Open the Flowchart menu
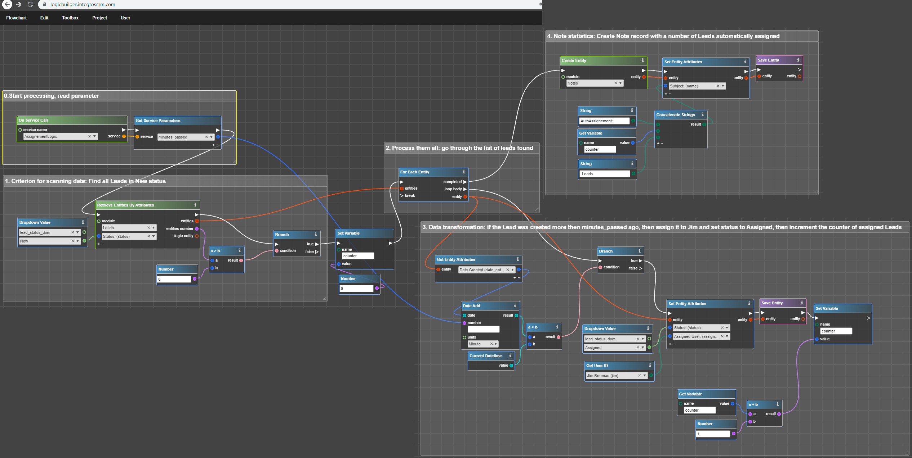The image size is (912, 458). click(16, 18)
